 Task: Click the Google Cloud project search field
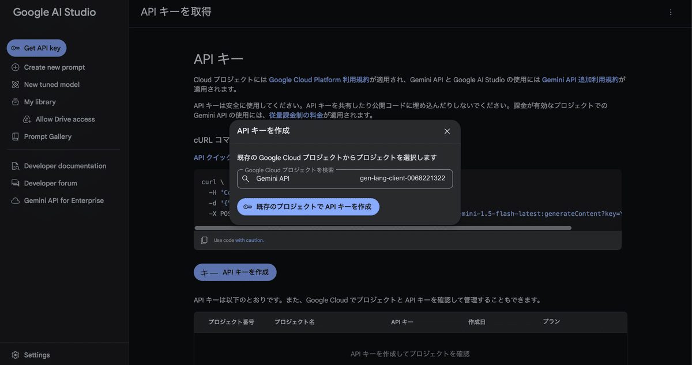click(x=317, y=178)
